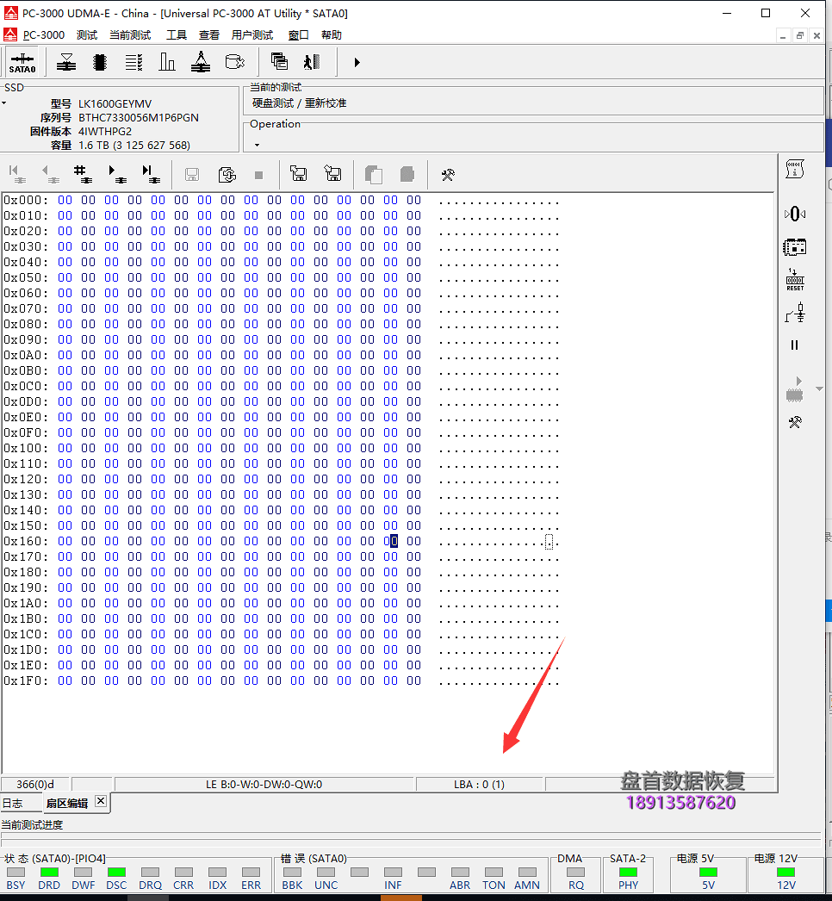
Task: Minimize the inner utility window
Action: (783, 35)
